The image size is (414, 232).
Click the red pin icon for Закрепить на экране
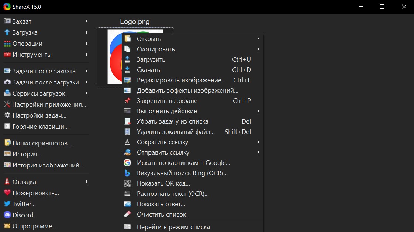tap(127, 101)
